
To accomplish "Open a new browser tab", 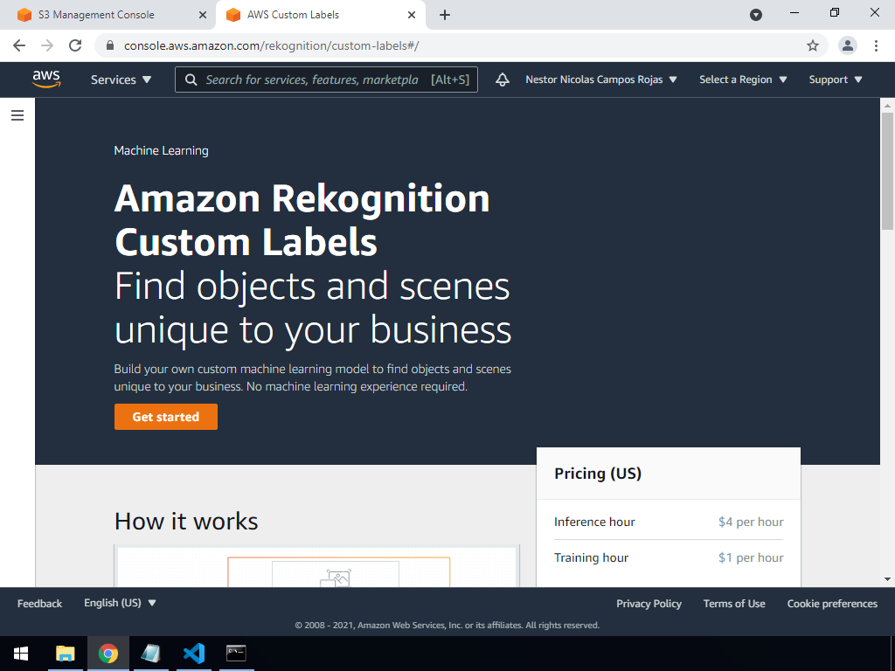I will click(445, 15).
